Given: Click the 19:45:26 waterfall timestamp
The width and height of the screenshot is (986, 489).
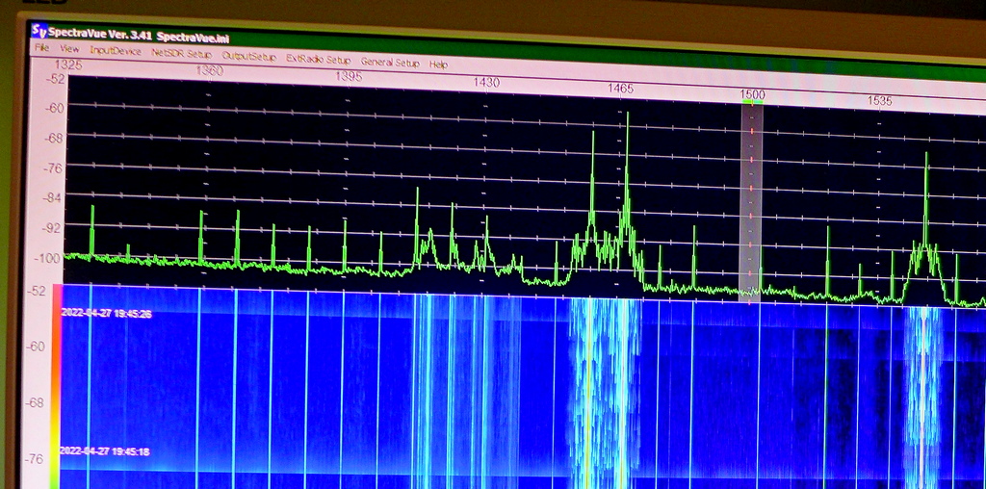Looking at the screenshot, I should click(x=106, y=313).
